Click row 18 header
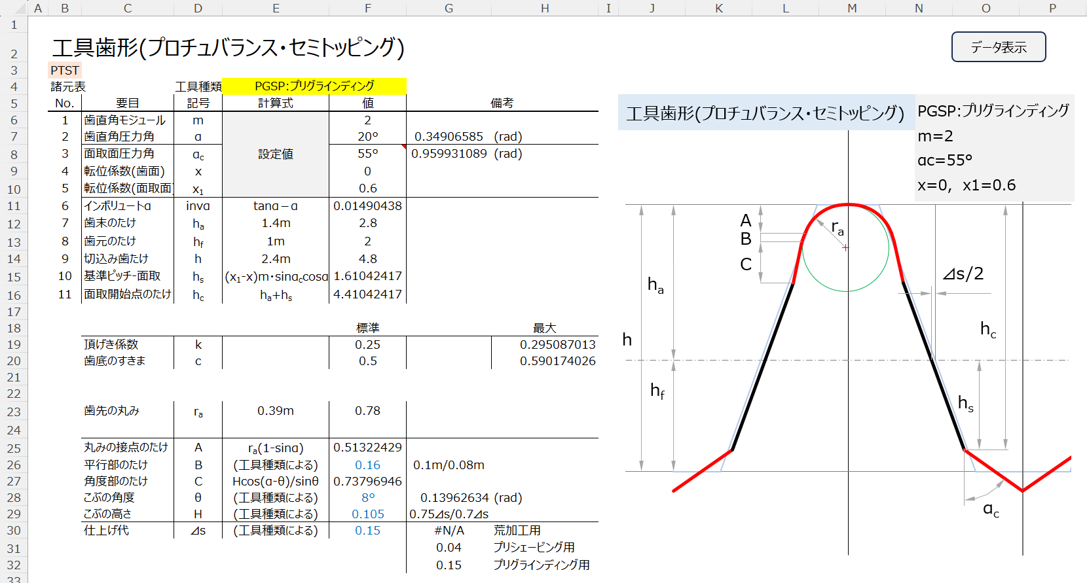Viewport: 1087px width, 583px height. pyautogui.click(x=14, y=328)
